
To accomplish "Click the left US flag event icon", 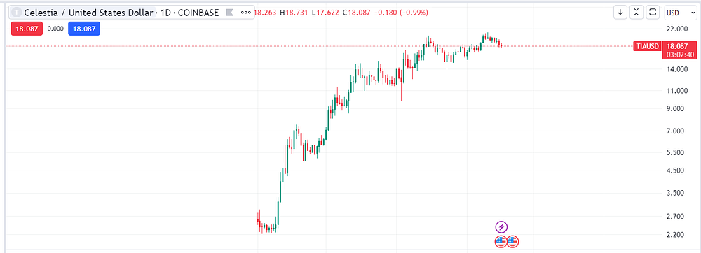I will [x=501, y=242].
